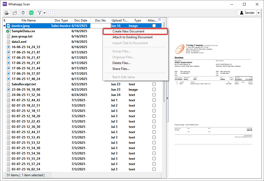
Task: Click the grid column chooser icon left of File Name
Action: click(4, 20)
